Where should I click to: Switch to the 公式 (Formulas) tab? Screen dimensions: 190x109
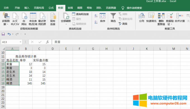[51, 8]
